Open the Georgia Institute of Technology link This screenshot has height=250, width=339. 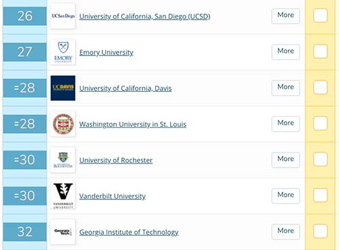[x=129, y=232]
